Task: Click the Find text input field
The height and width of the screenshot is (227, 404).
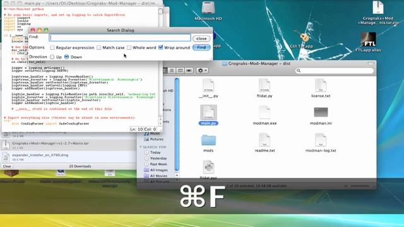Action: (x=120, y=38)
